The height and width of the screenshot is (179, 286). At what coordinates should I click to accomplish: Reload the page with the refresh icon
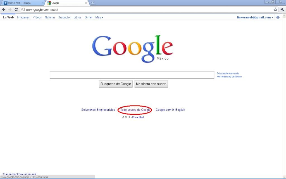coord(16,10)
